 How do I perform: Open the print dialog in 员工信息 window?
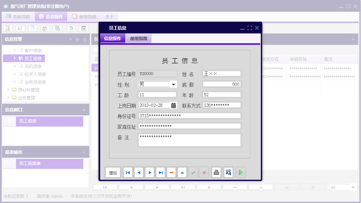click(216, 172)
